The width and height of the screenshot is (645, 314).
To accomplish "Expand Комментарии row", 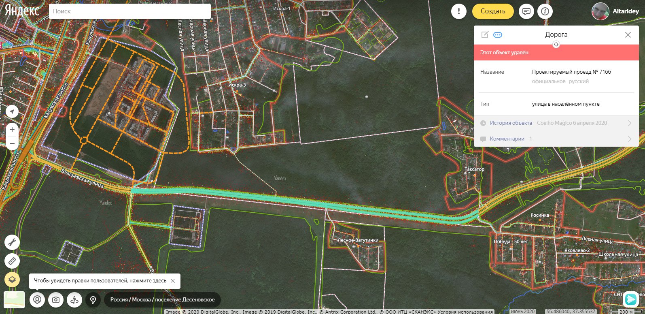I will click(x=556, y=139).
